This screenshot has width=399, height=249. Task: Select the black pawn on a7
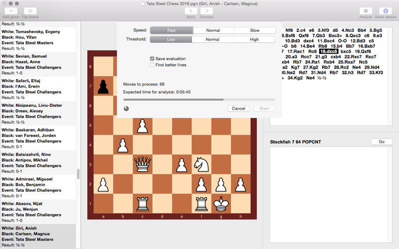[x=103, y=86]
